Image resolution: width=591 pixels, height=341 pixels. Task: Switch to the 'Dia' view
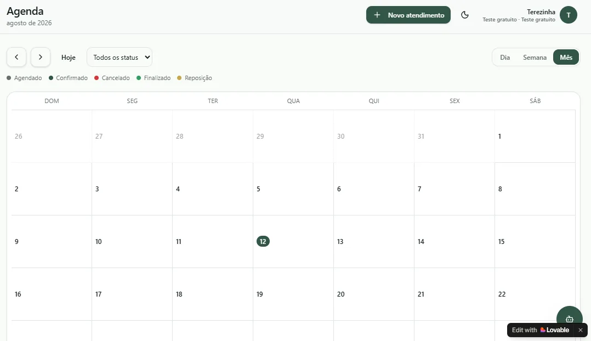point(505,57)
